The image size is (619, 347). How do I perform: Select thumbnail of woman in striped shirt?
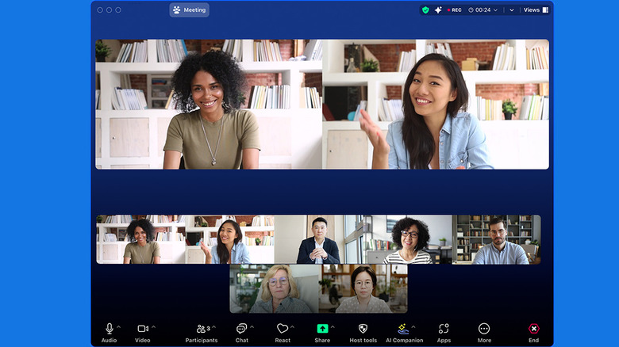pyautogui.click(x=408, y=239)
